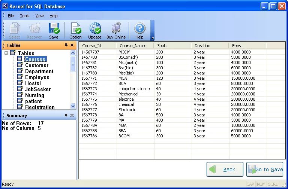Close the Tables panel

[72, 45]
